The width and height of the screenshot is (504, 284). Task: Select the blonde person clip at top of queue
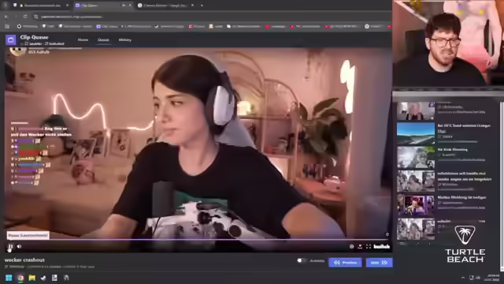(416, 110)
